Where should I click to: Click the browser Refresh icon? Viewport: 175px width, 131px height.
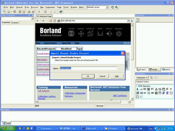[55, 21]
